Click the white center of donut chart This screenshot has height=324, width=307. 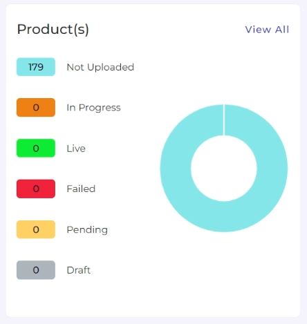(x=224, y=169)
